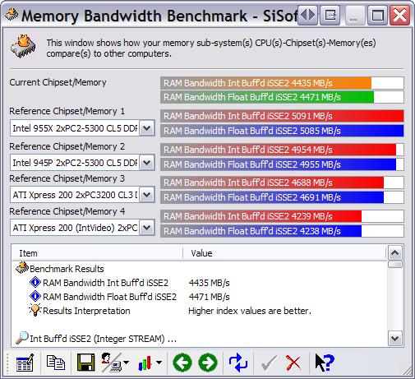Click the ATI Xpress 200 2xPC3200 combo box
The width and height of the screenshot is (415, 379).
pyautogui.click(x=82, y=195)
